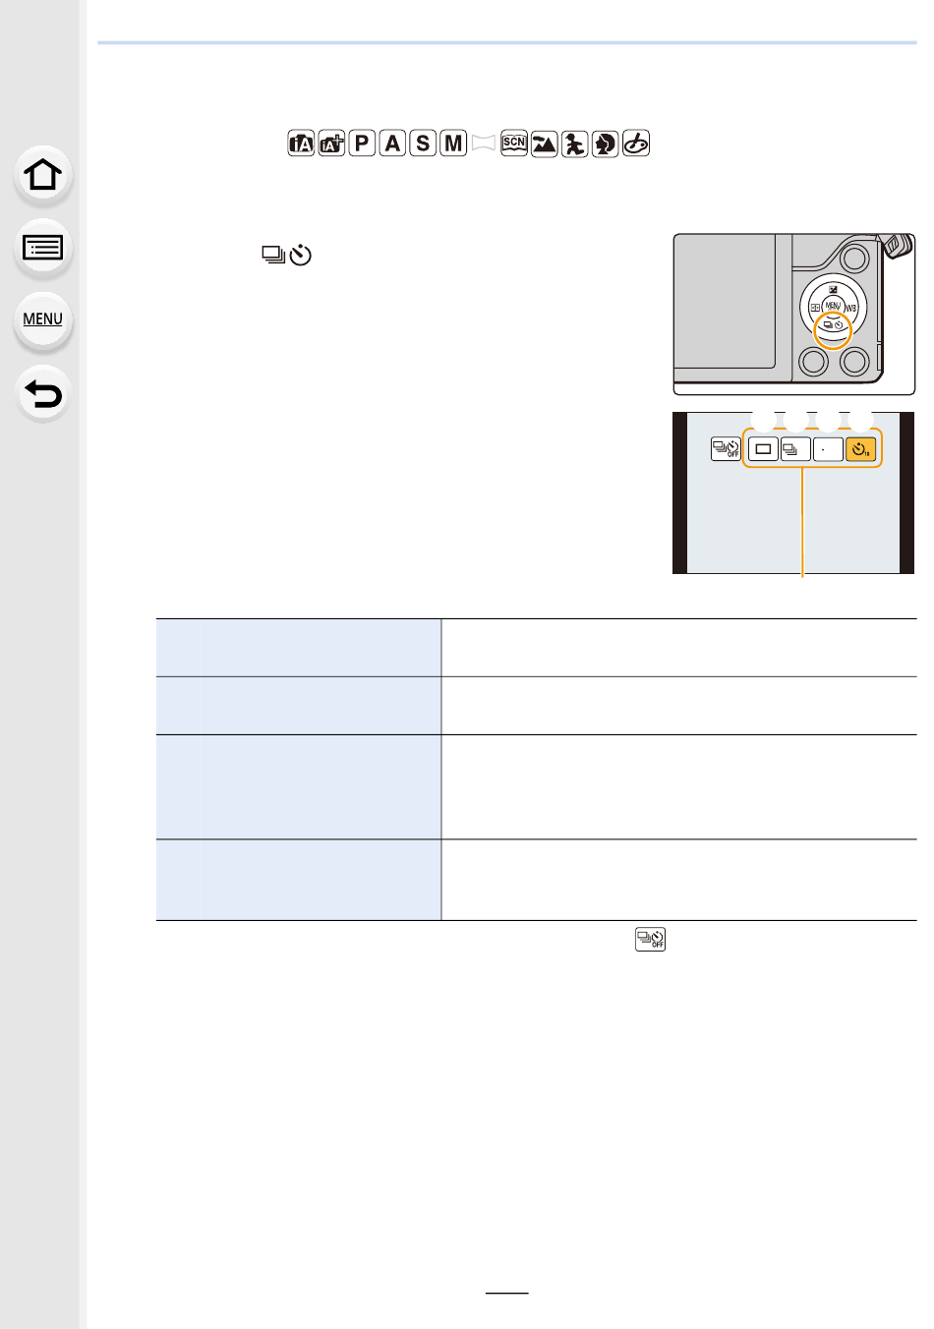Return to previous page arrow
Screen dimensions: 934x1329
click(43, 393)
